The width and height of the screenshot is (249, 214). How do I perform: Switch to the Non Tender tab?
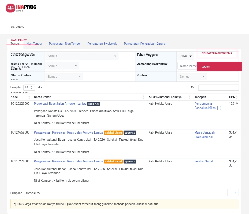point(34,44)
